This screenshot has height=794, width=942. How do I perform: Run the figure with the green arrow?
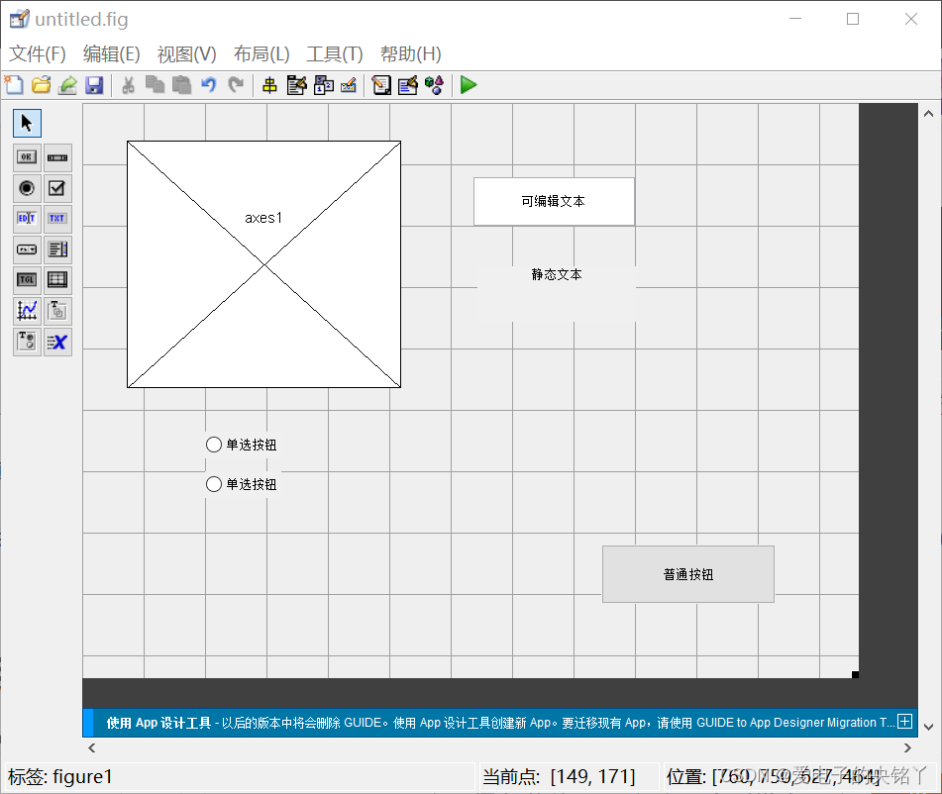point(469,85)
